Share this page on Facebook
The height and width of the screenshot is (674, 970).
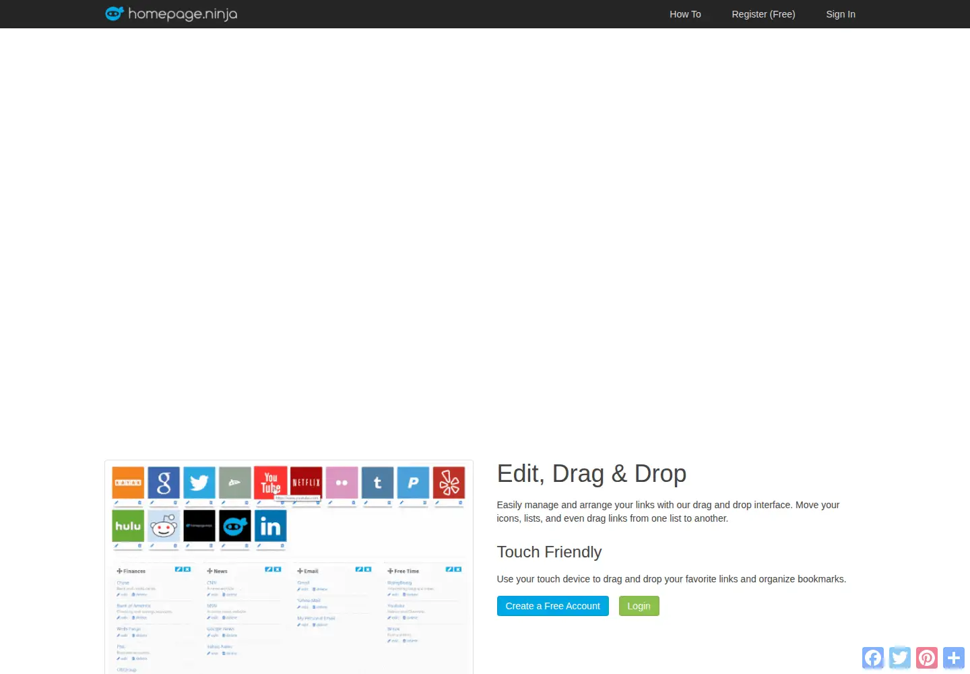coord(873,658)
